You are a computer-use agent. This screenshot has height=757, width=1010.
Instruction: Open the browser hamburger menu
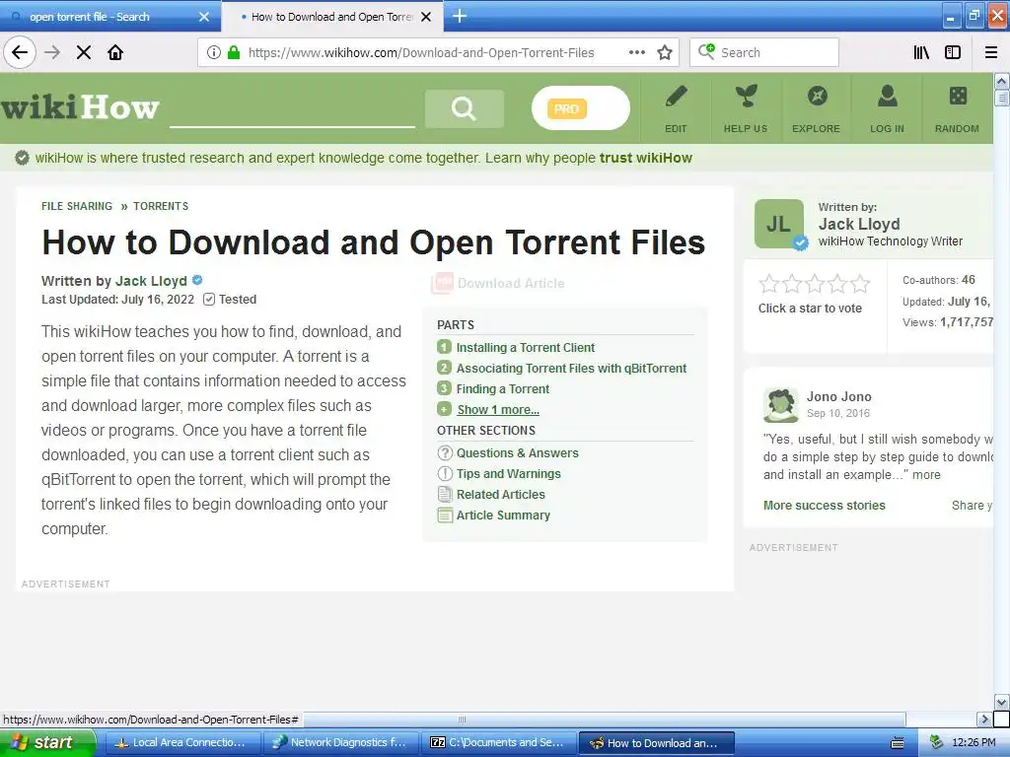pyautogui.click(x=991, y=53)
